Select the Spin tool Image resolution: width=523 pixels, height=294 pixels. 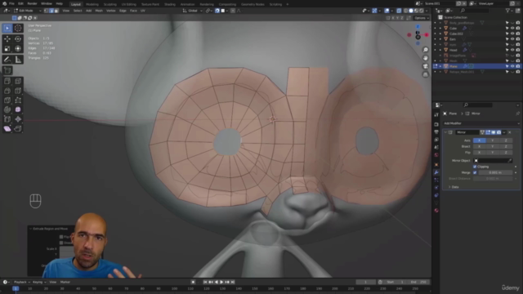tap(7, 109)
